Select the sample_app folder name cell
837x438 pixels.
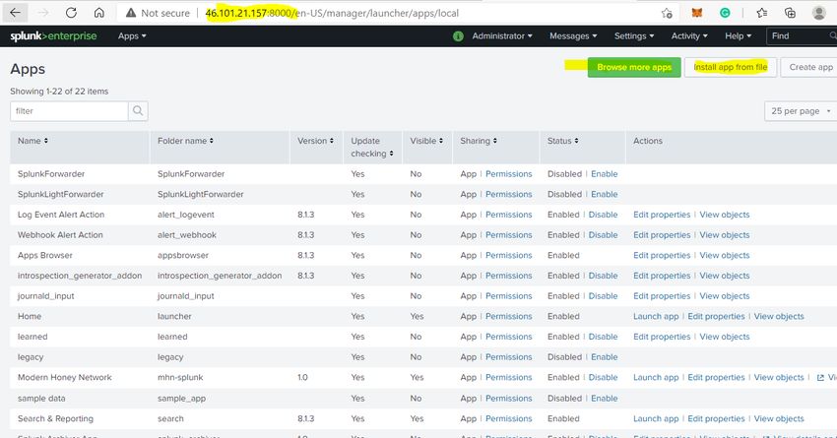pos(181,398)
